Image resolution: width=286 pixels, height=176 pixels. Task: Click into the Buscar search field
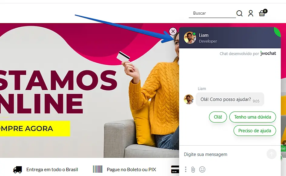coord(212,13)
